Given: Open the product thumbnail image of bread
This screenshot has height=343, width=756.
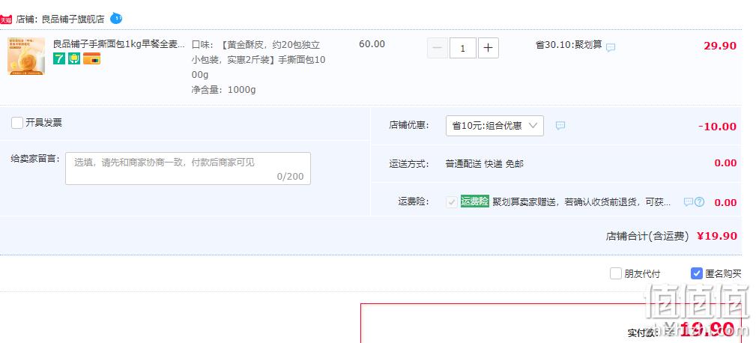Looking at the screenshot, I should coord(26,56).
